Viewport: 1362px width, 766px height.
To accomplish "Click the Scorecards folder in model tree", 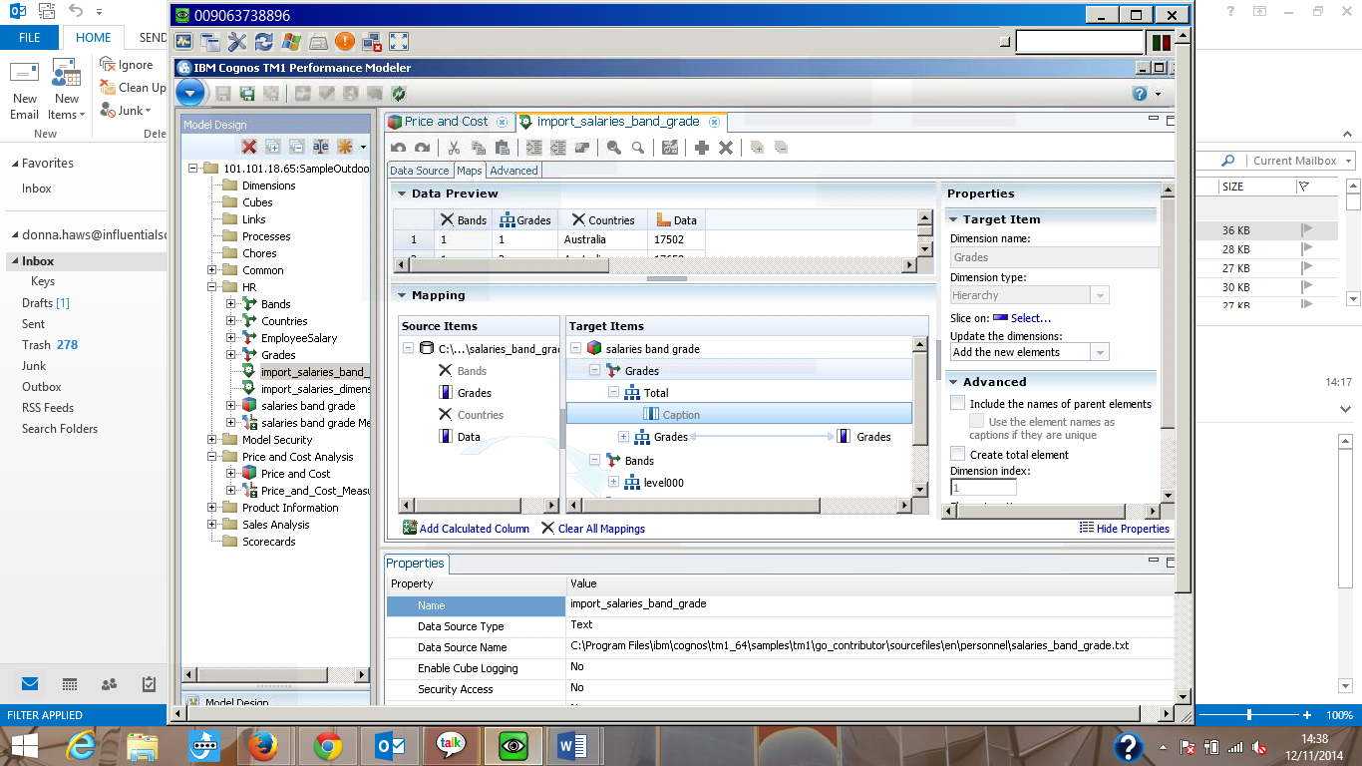I will tap(268, 542).
